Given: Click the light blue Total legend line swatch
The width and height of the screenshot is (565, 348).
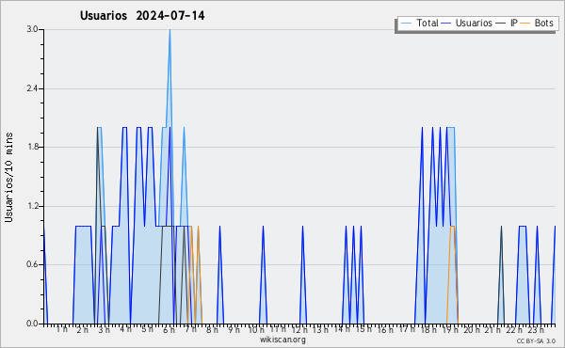Looking at the screenshot, I should (406, 24).
